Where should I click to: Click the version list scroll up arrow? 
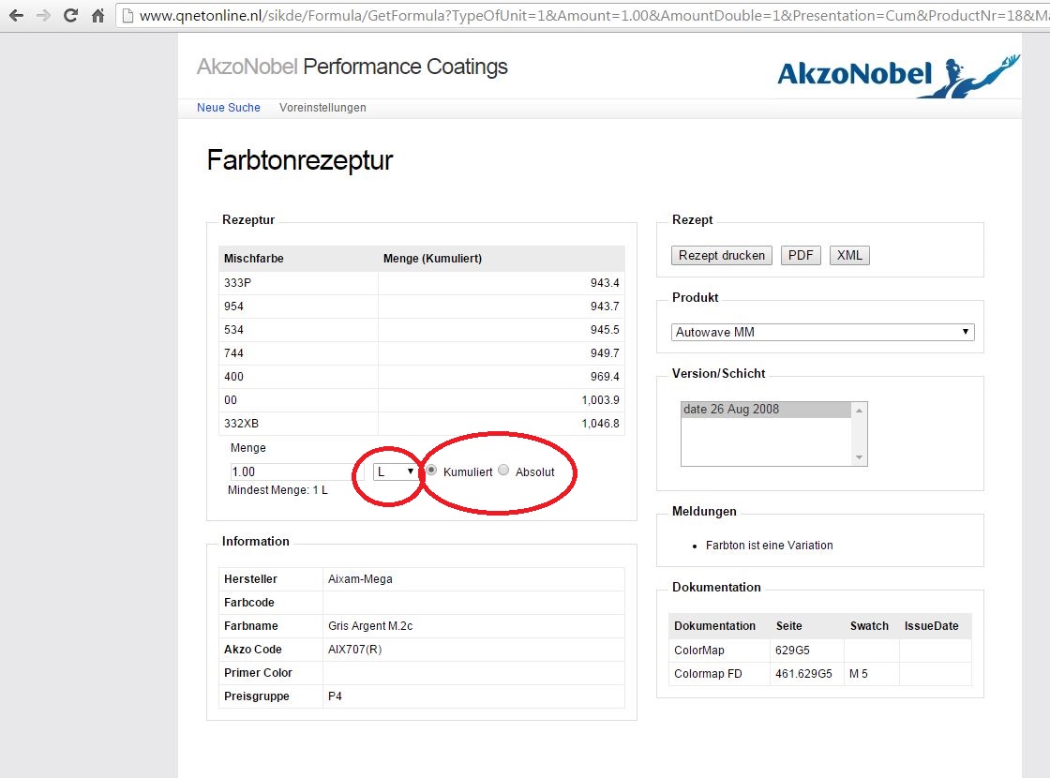click(x=859, y=410)
